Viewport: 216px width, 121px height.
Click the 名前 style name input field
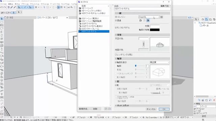[142, 9]
